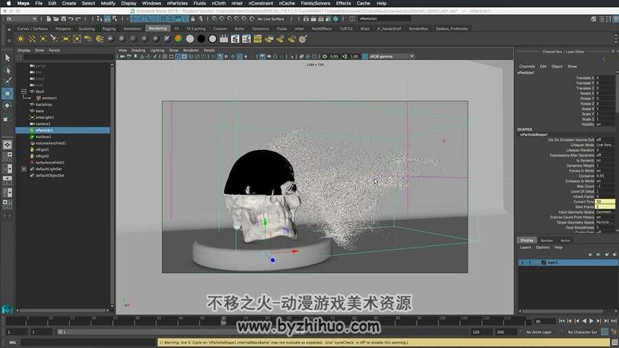Click the play forwards button
Image resolution: width=619 pixels, height=348 pixels.
click(x=591, y=321)
